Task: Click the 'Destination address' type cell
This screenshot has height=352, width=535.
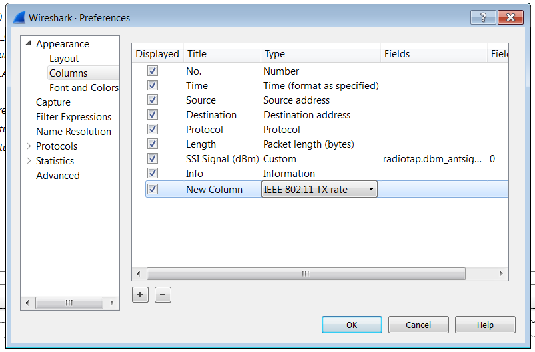Action: (306, 115)
